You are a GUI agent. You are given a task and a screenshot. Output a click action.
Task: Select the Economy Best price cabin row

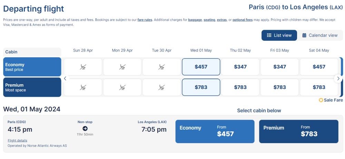click(32, 67)
